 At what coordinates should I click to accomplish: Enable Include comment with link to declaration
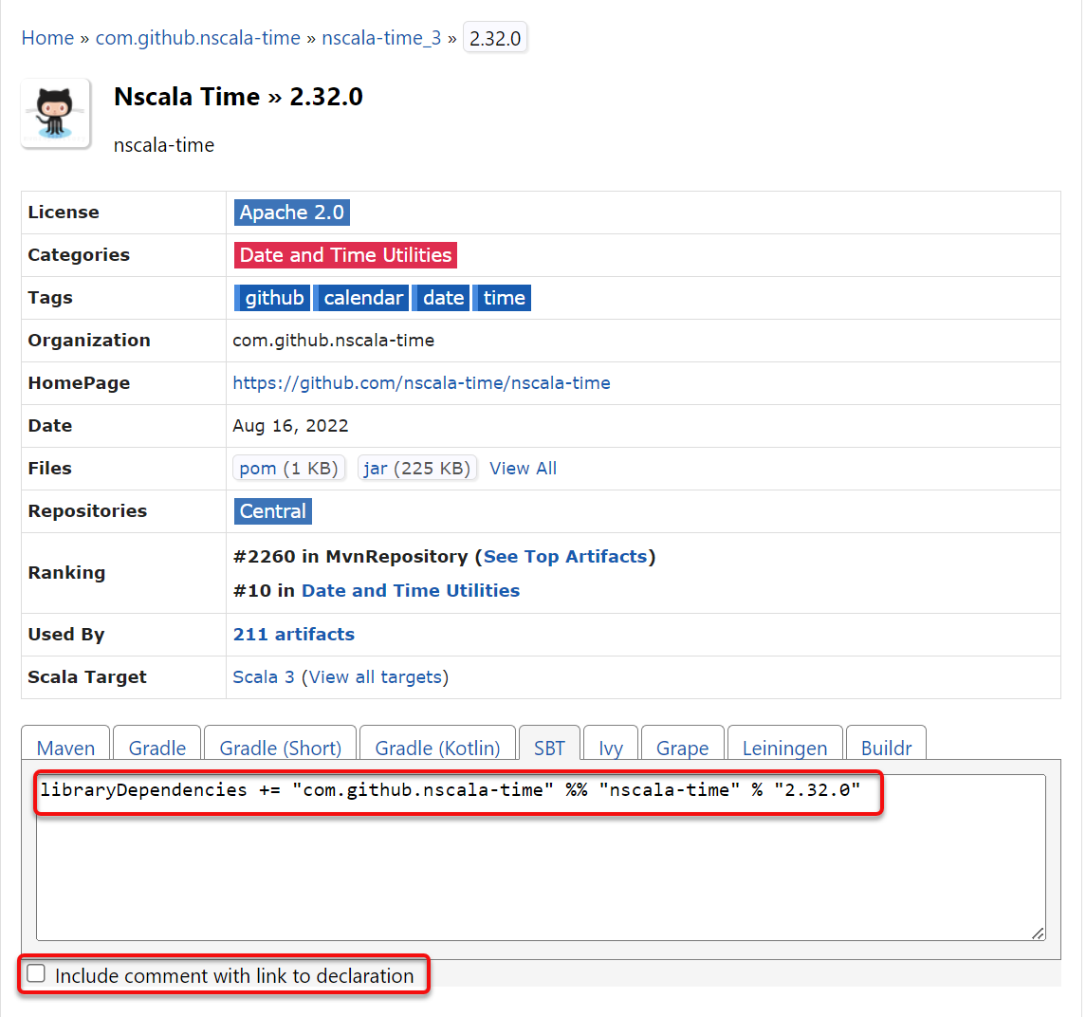(36, 973)
